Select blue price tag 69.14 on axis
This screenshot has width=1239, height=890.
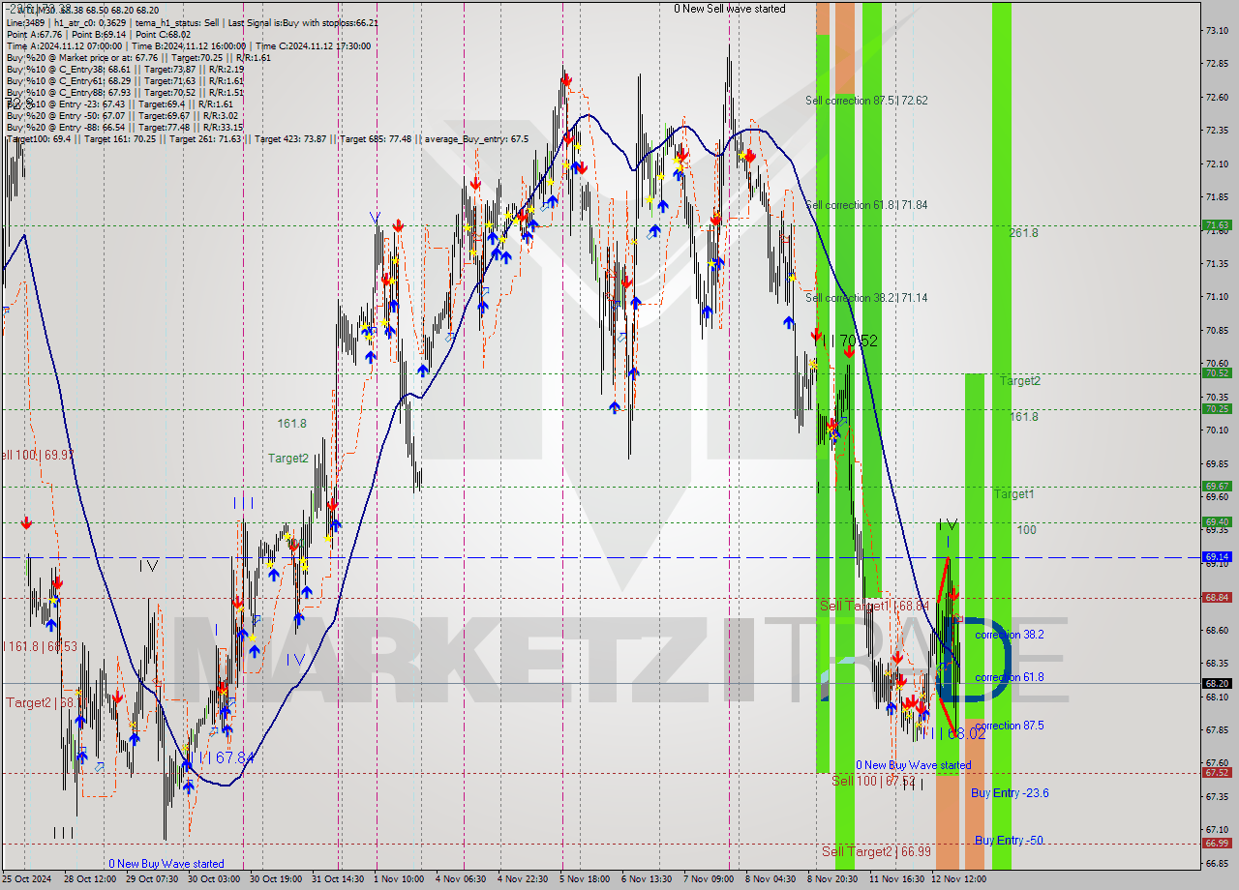coord(1217,557)
